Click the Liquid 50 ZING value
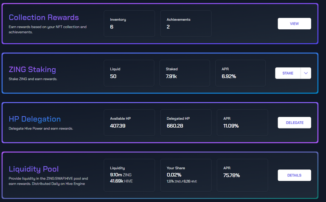Screen dimensions: 326x202 point(113,76)
